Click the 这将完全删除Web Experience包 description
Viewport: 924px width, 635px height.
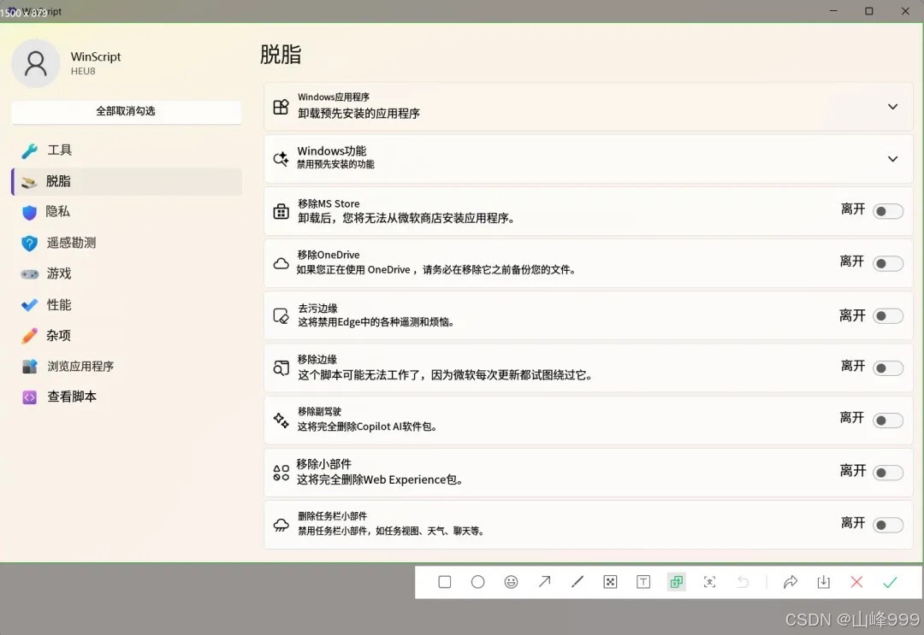(380, 479)
